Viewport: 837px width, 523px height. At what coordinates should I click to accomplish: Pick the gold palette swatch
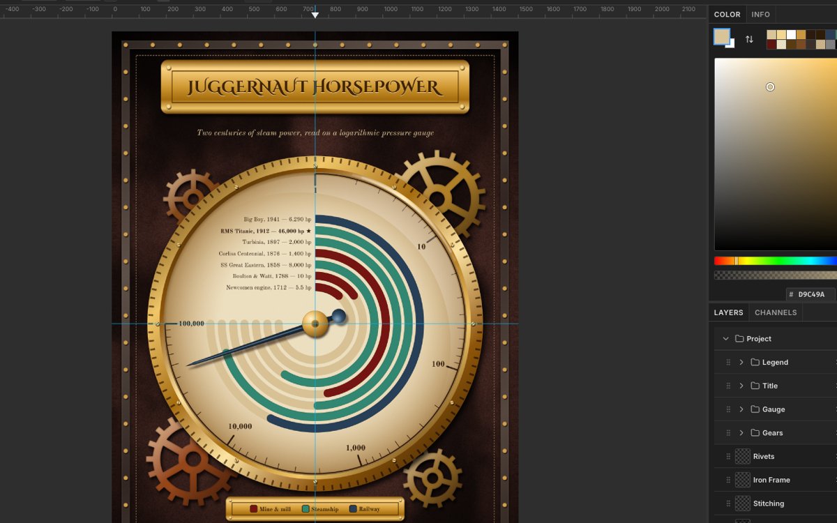801,35
